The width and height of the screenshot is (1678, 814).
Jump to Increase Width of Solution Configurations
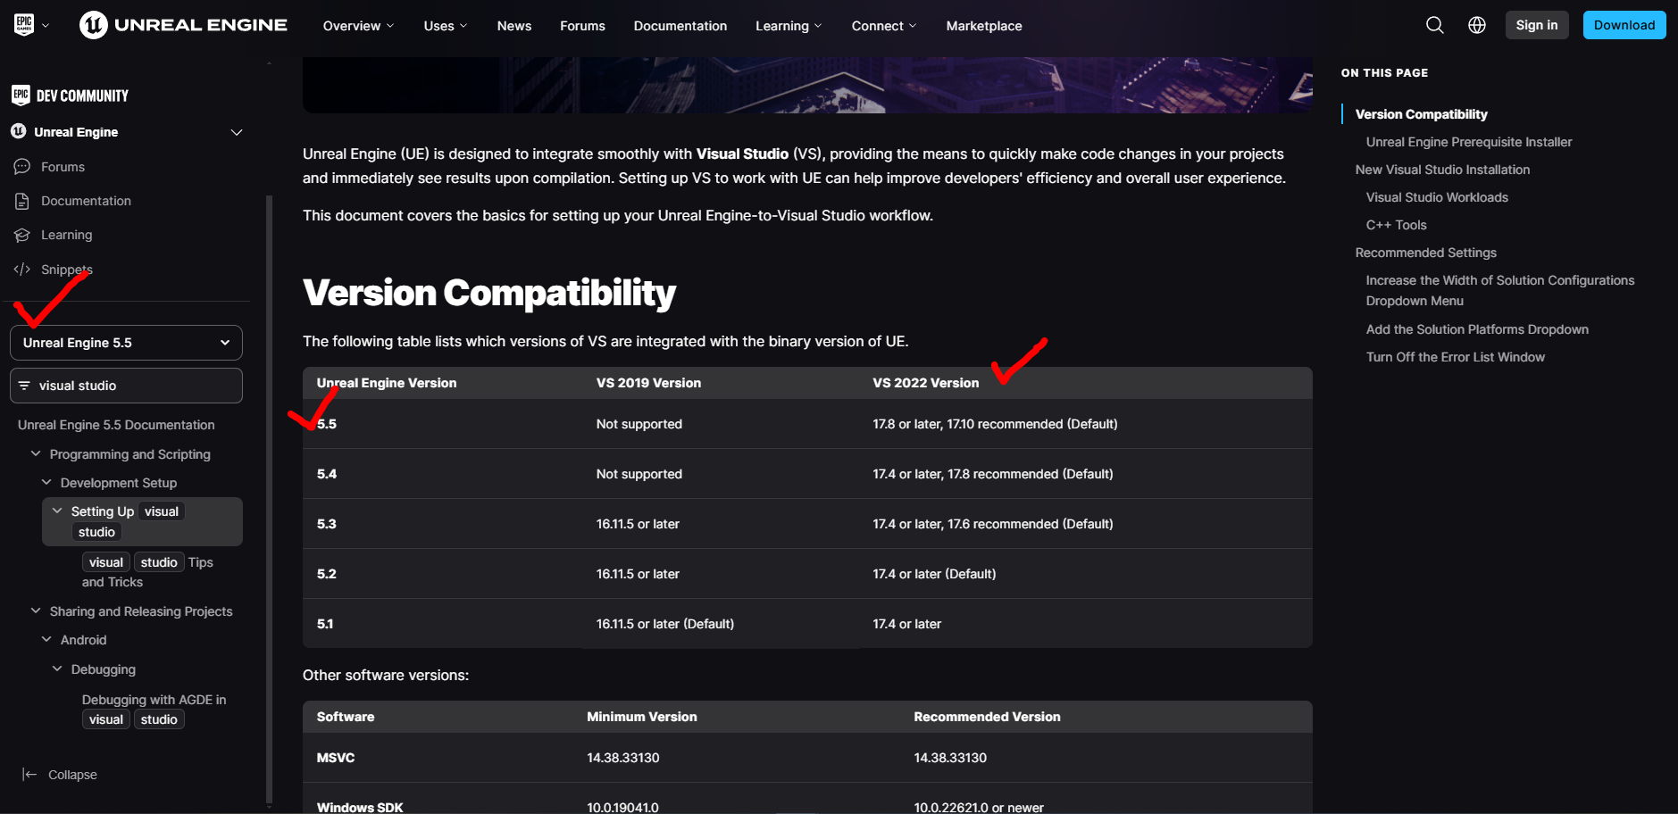click(1499, 290)
